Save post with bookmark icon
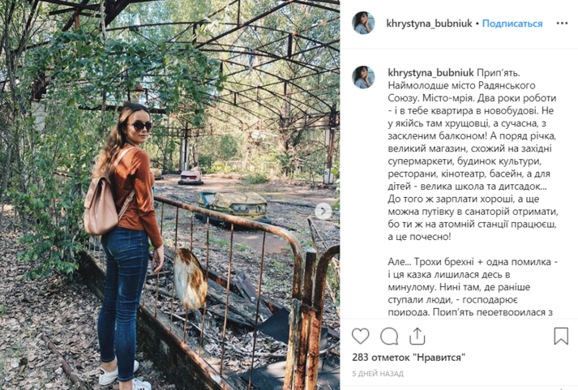 pyautogui.click(x=561, y=336)
